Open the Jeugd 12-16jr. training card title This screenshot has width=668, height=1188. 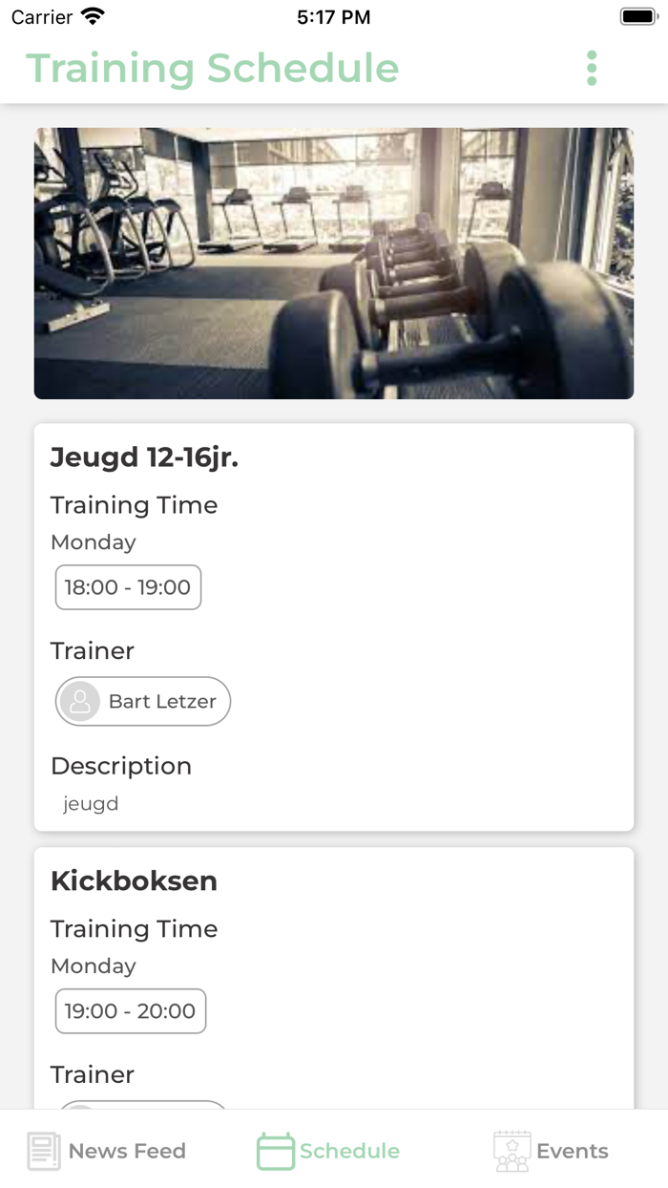pos(144,457)
